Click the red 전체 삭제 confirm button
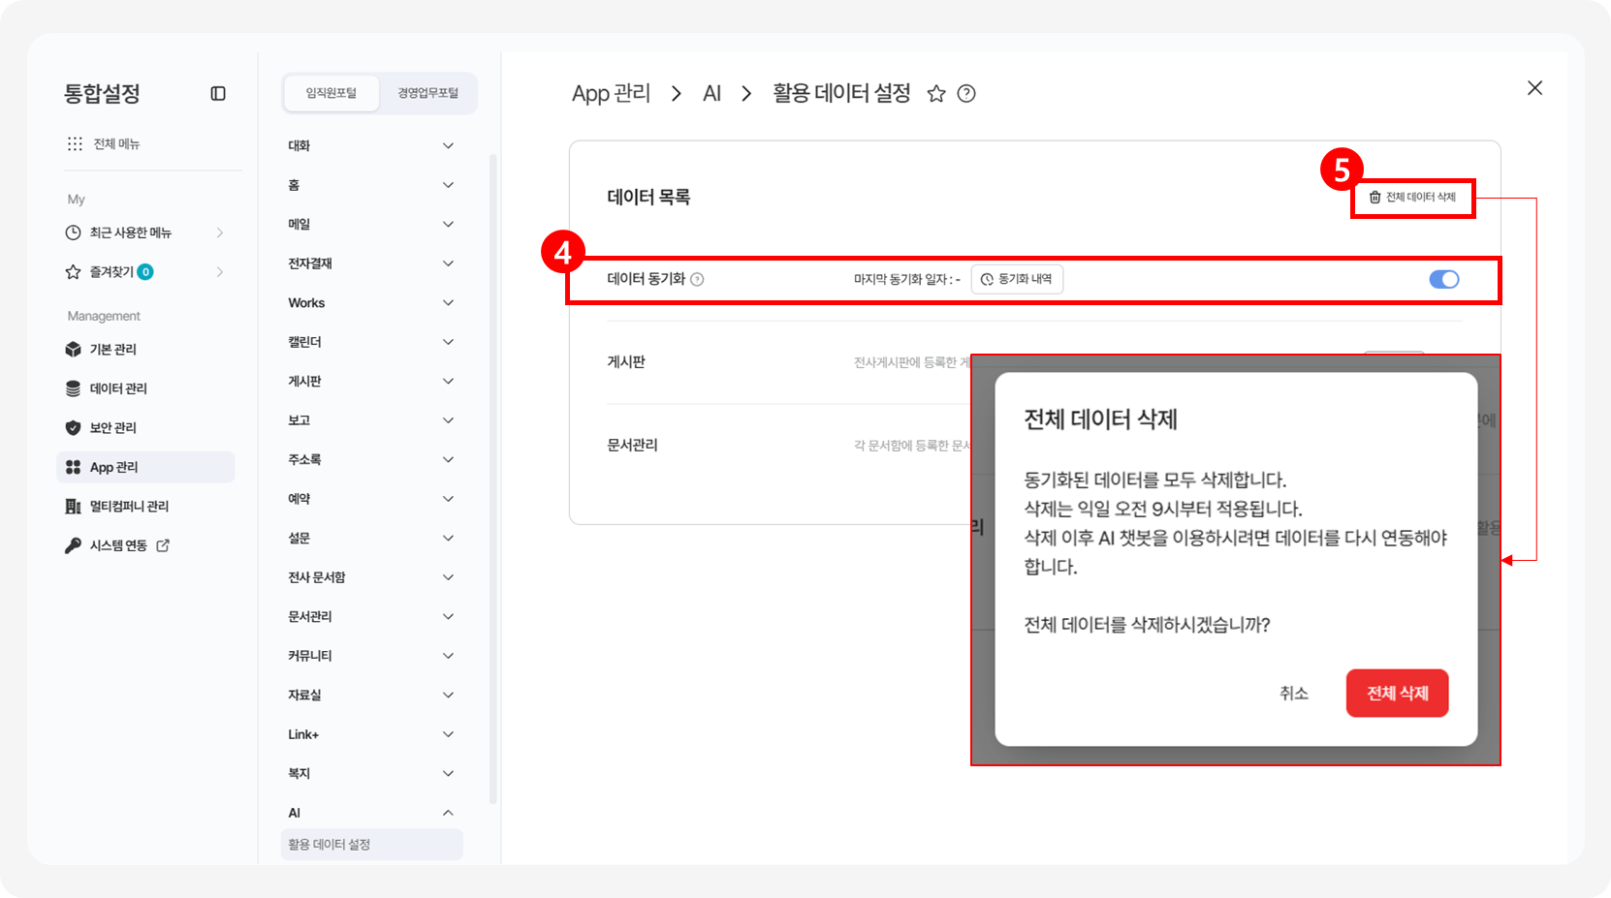 (x=1397, y=694)
